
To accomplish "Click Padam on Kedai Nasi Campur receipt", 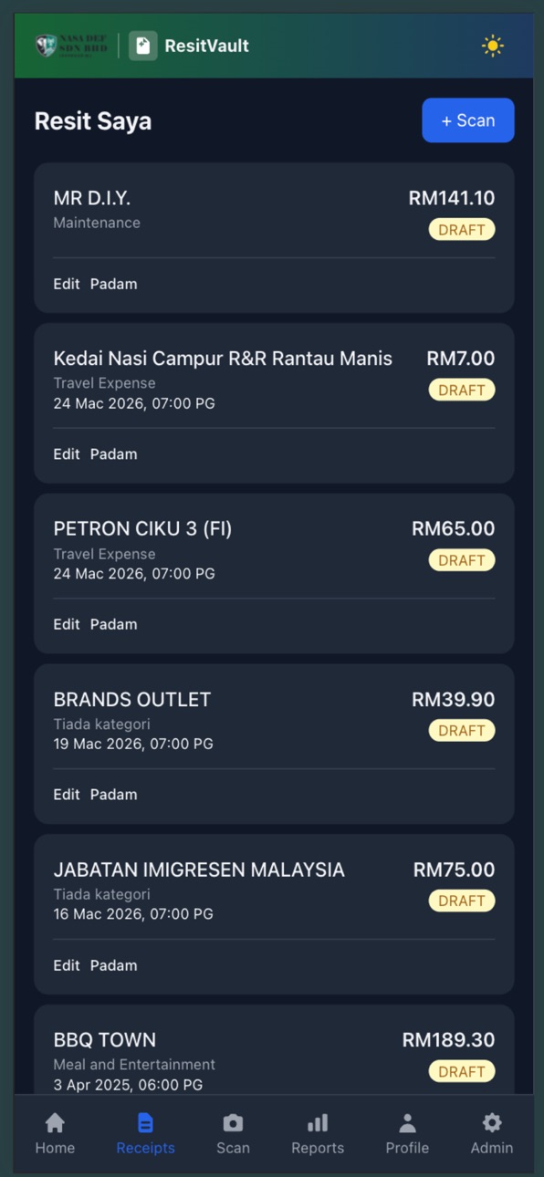I will [114, 454].
